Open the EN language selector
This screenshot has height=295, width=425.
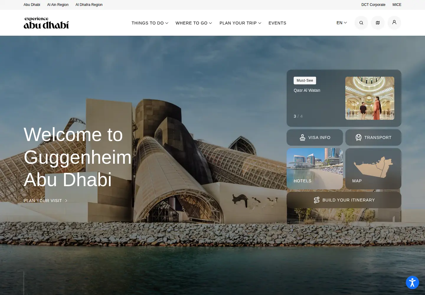click(342, 23)
